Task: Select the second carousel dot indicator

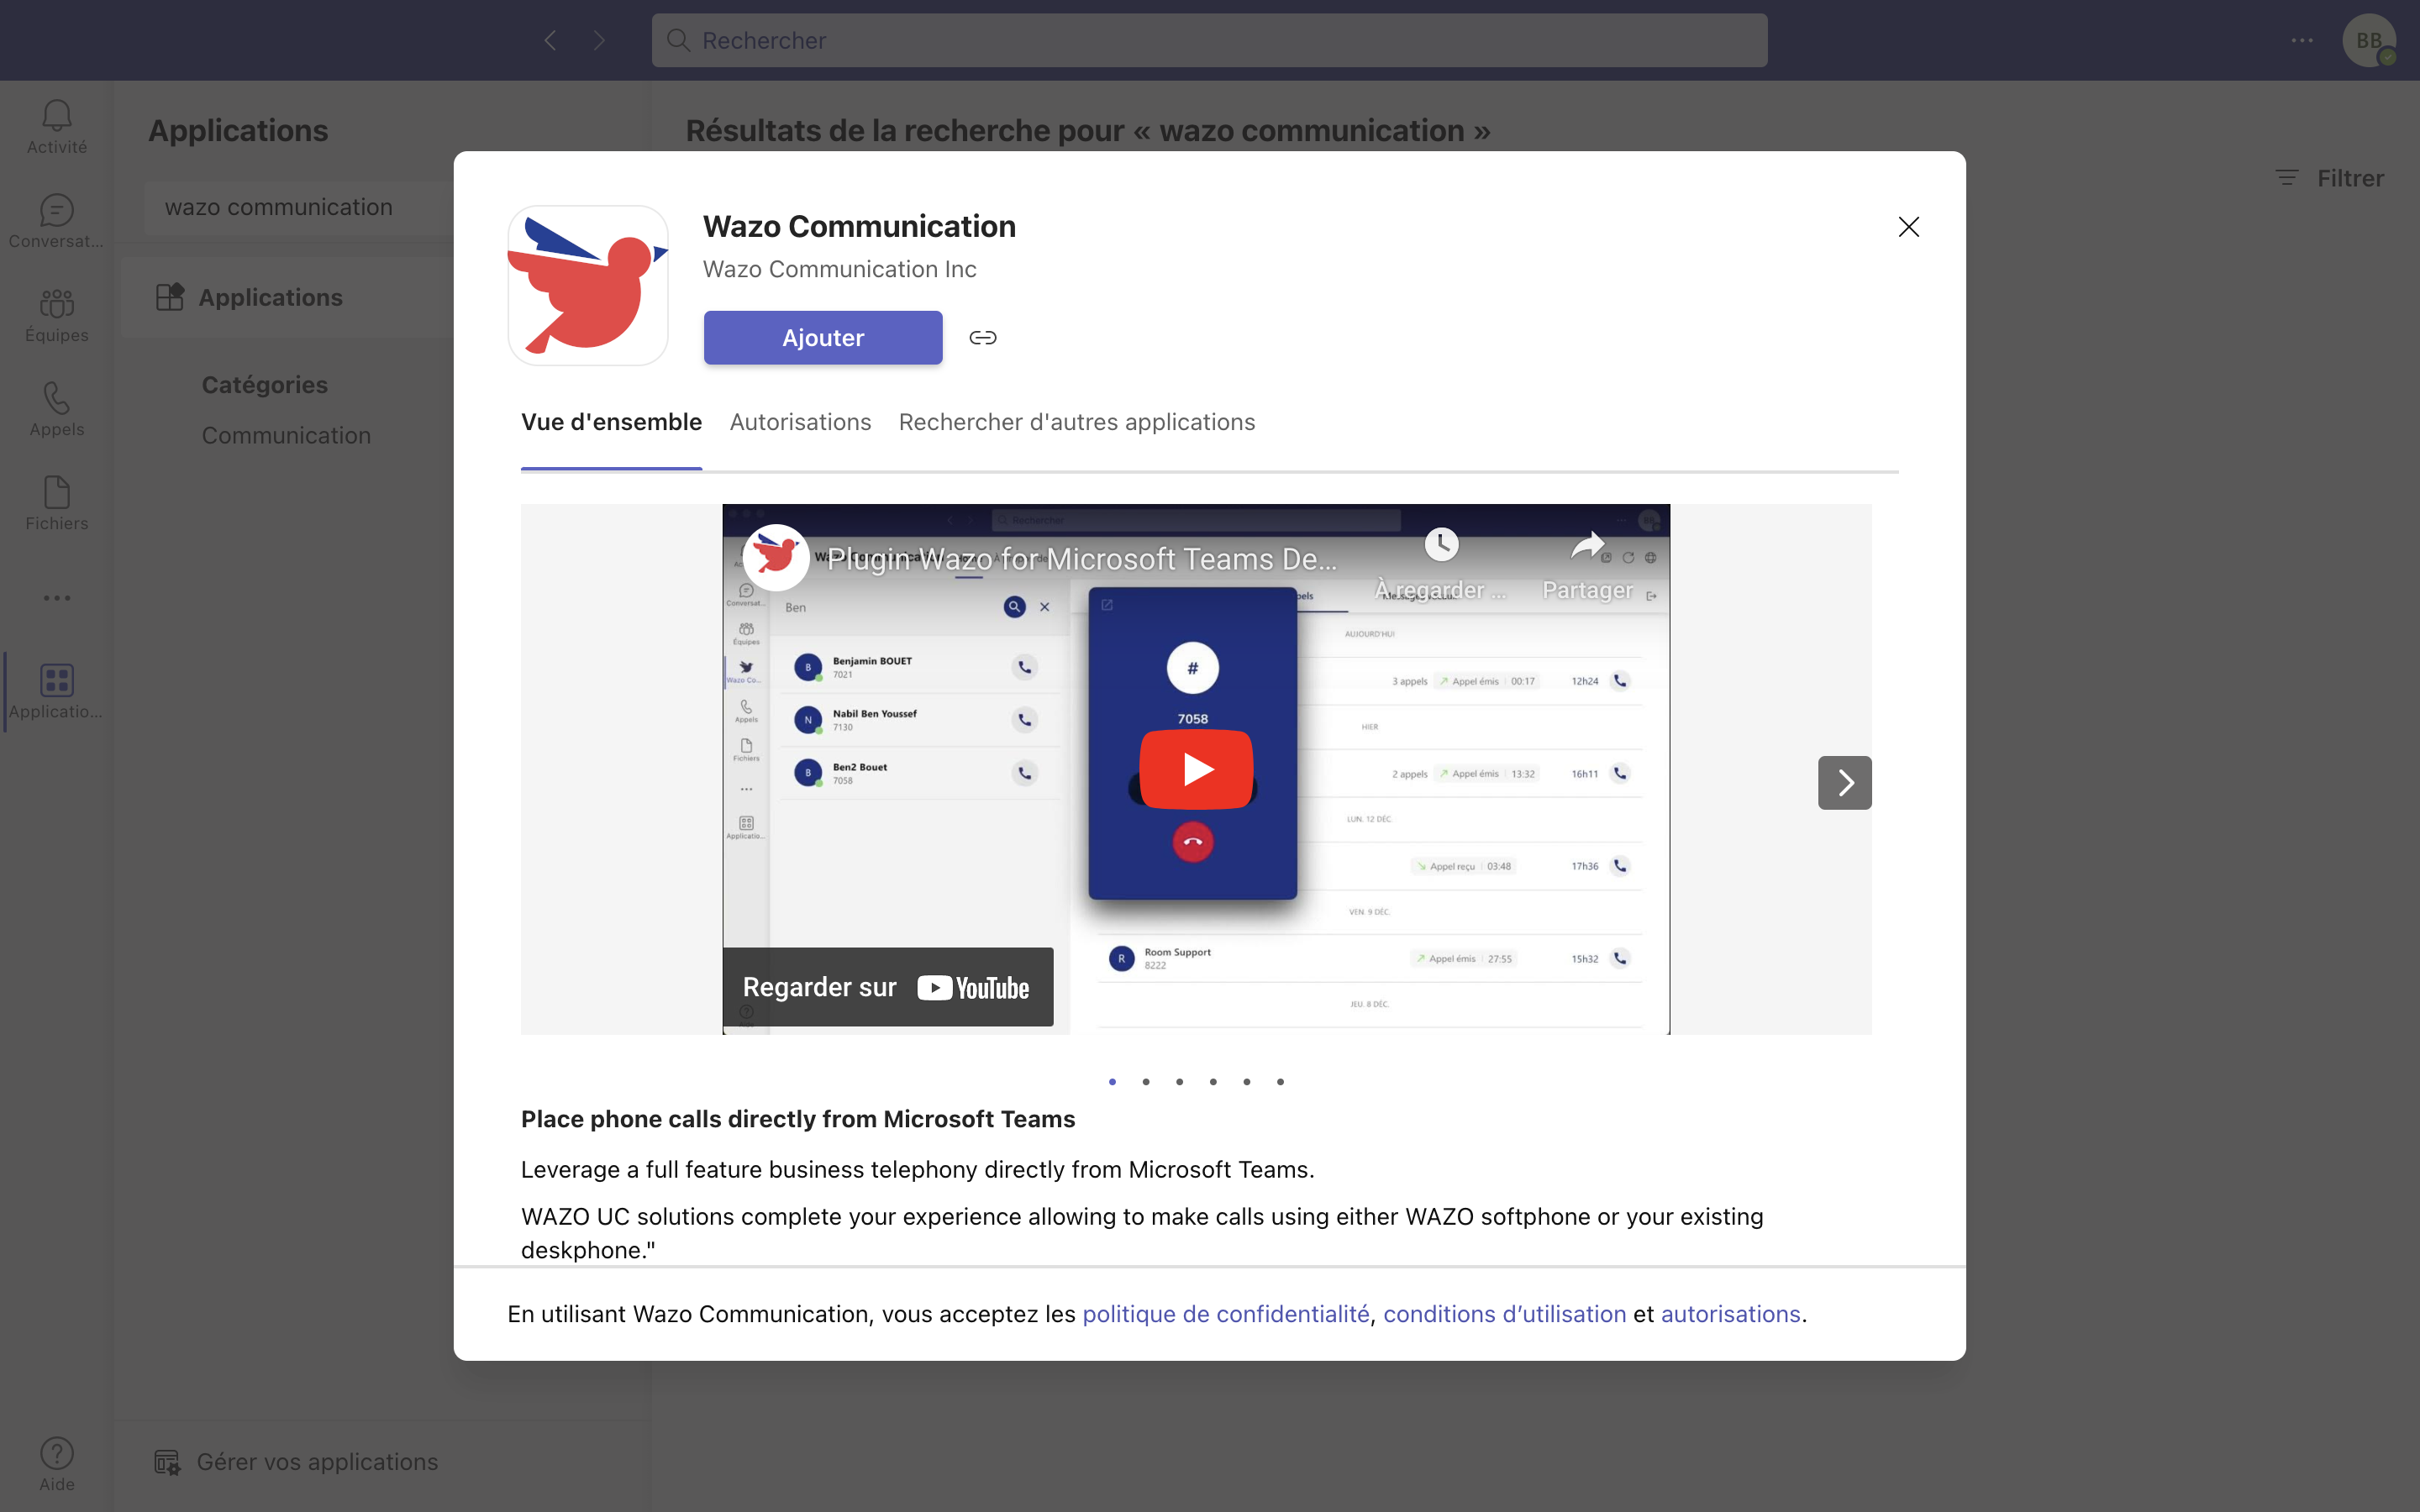Action: coord(1146,1082)
